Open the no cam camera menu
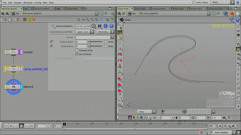 (x=229, y=26)
